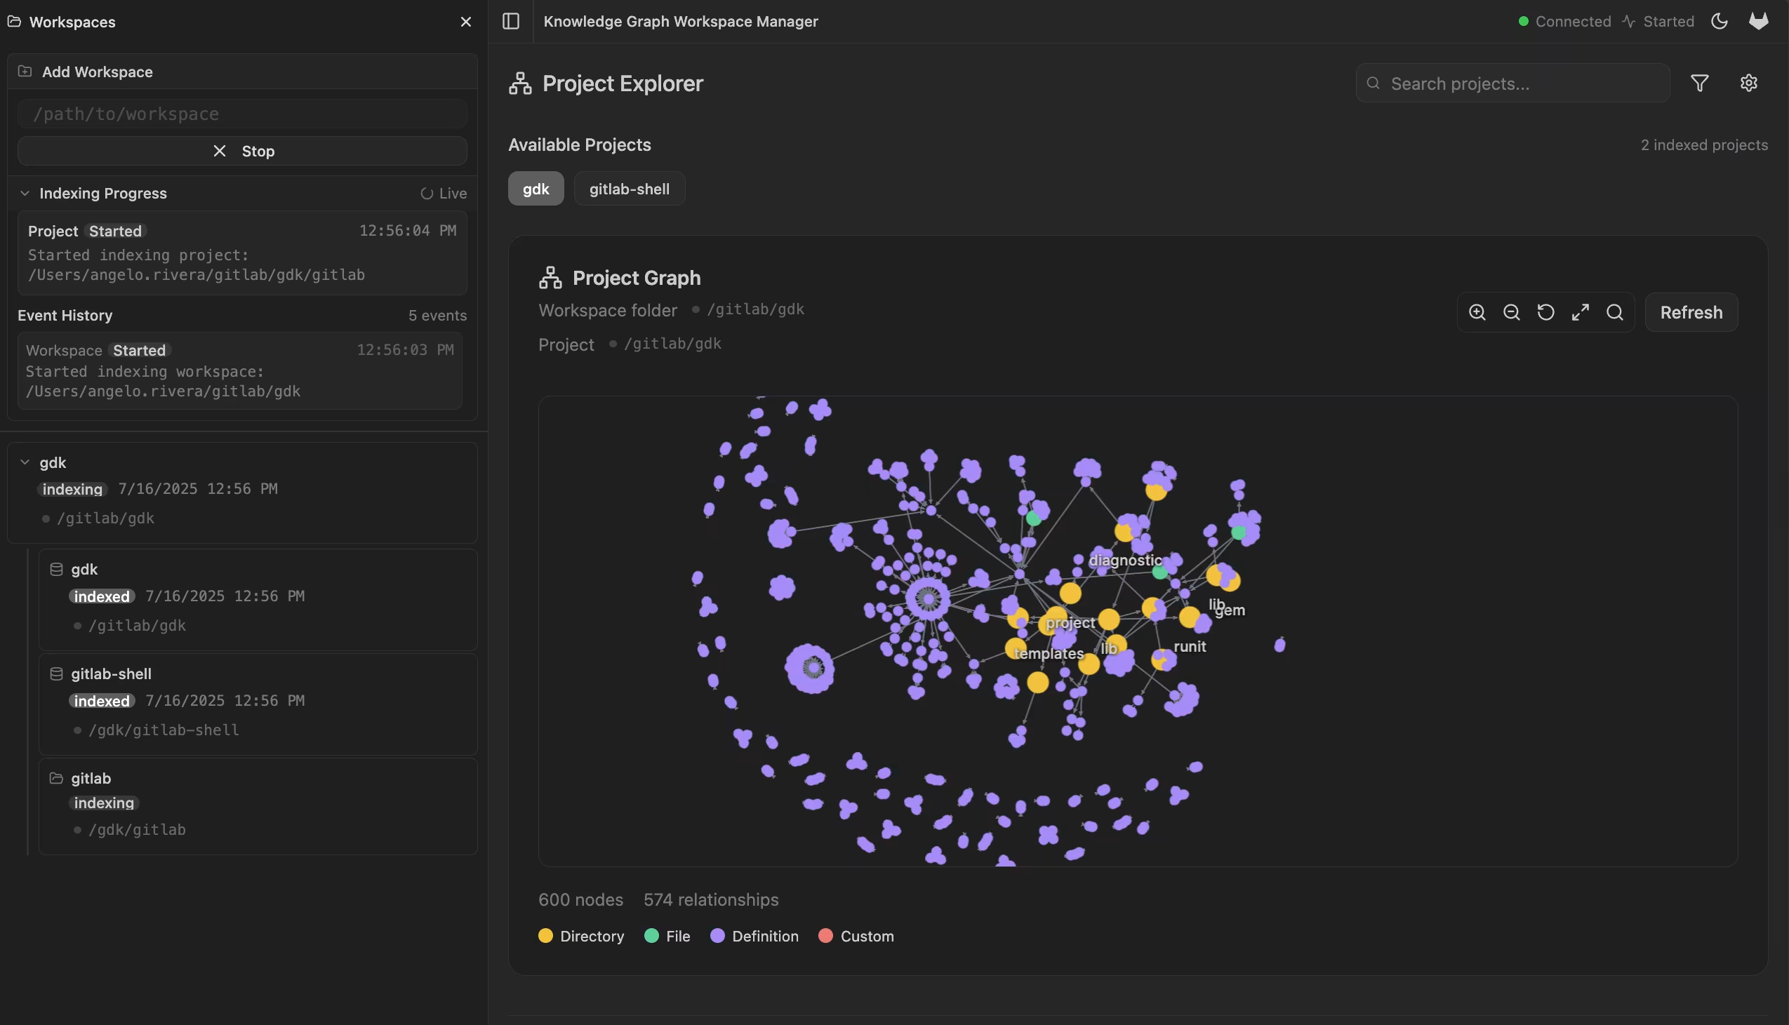Zoom into the Project Graph
The height and width of the screenshot is (1025, 1789).
pyautogui.click(x=1477, y=312)
